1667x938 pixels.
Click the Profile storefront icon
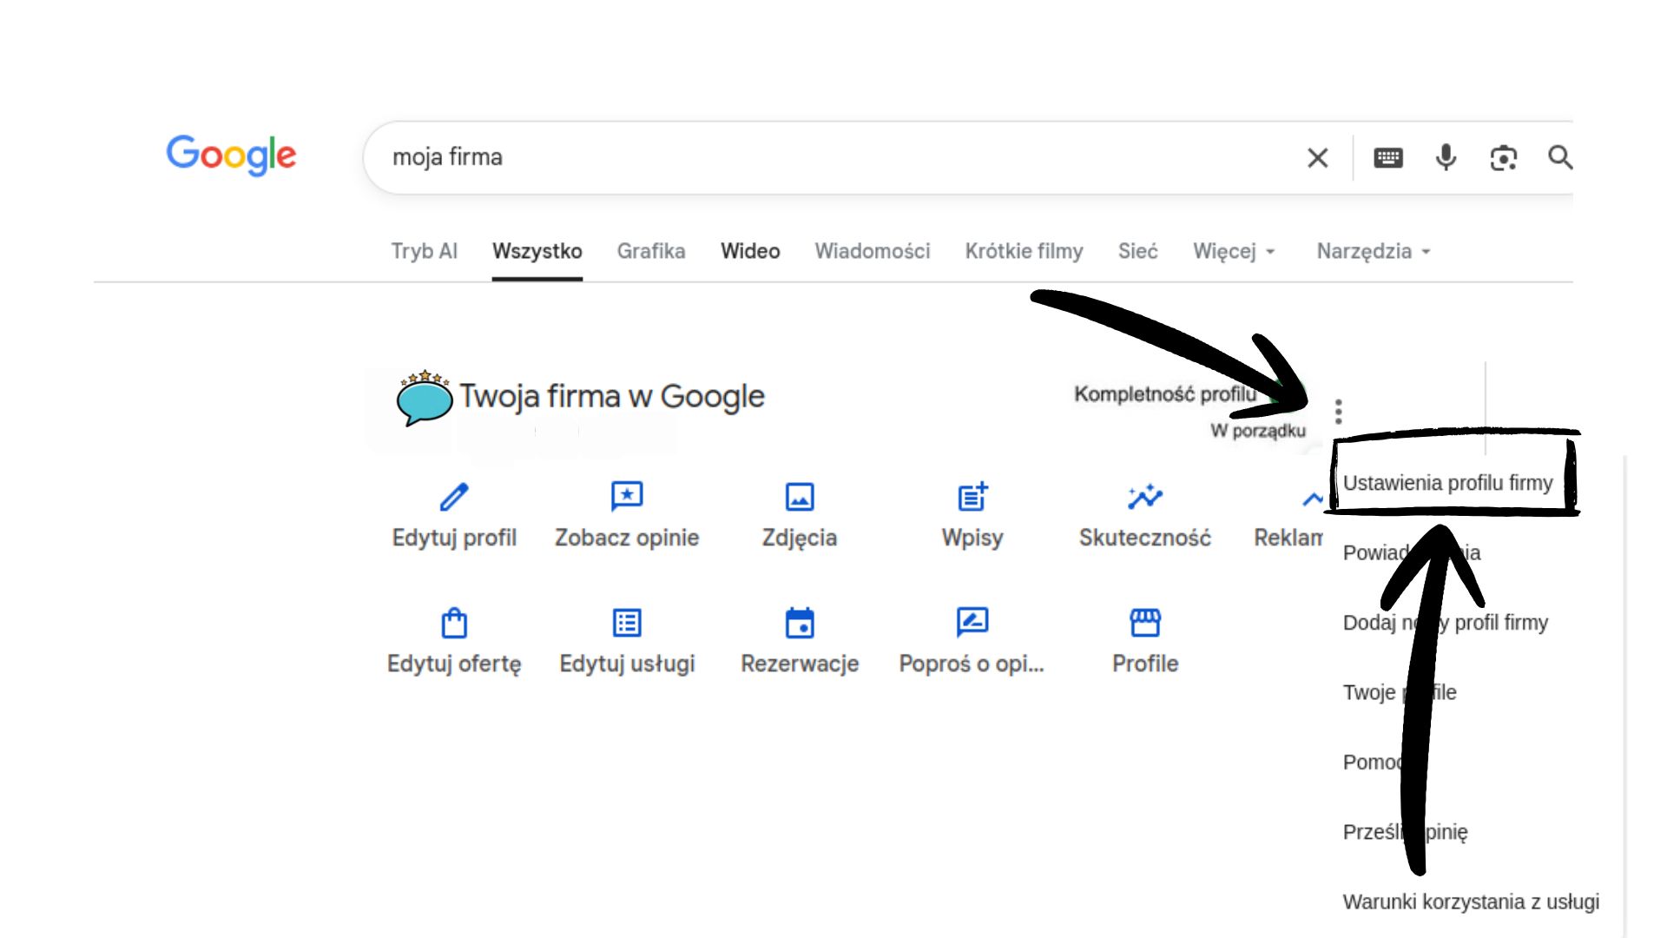[x=1145, y=623]
